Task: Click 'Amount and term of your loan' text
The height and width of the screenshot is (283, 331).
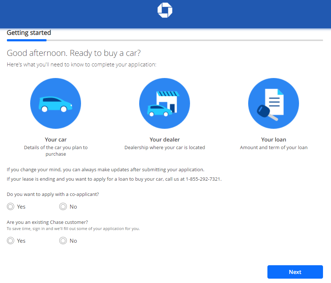Action: click(274, 148)
